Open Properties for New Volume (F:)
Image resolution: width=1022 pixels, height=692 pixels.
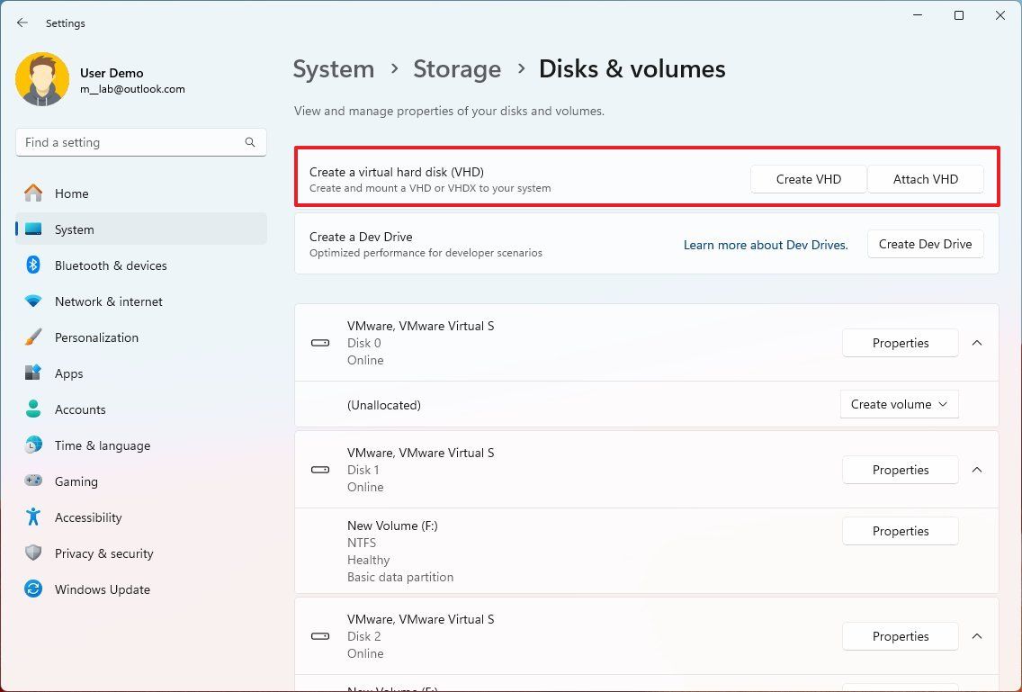(900, 531)
